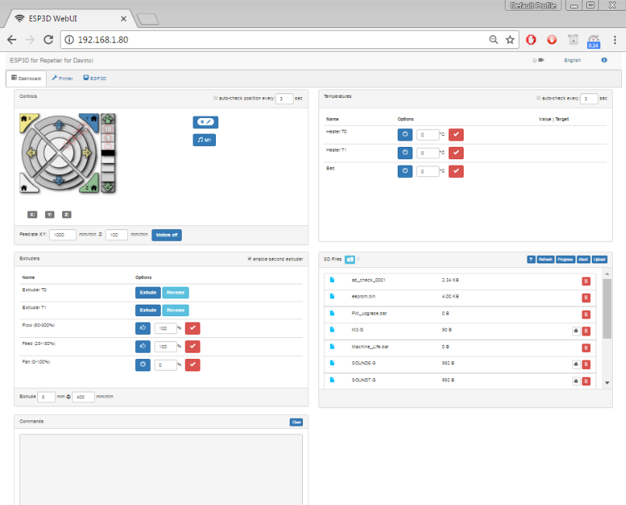Jog +X using the yellow right arrow
This screenshot has width=626, height=505.
click(x=86, y=152)
